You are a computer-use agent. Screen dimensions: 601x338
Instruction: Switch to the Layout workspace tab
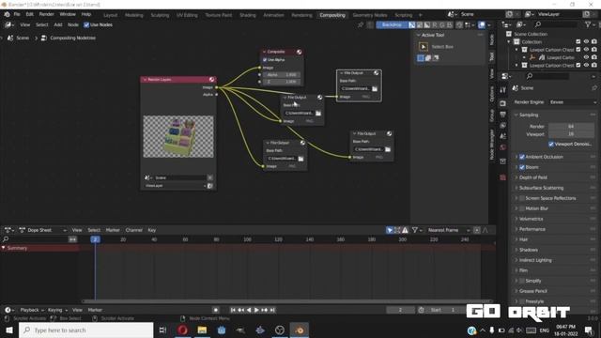coord(111,15)
